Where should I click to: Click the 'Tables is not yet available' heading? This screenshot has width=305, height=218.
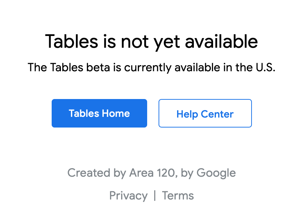pyautogui.click(x=151, y=42)
